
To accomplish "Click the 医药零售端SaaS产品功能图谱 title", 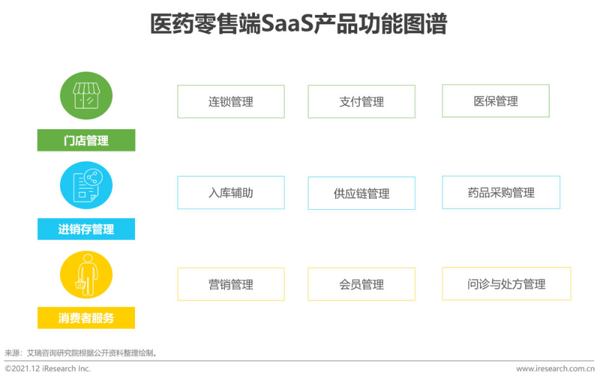I will pos(299,25).
